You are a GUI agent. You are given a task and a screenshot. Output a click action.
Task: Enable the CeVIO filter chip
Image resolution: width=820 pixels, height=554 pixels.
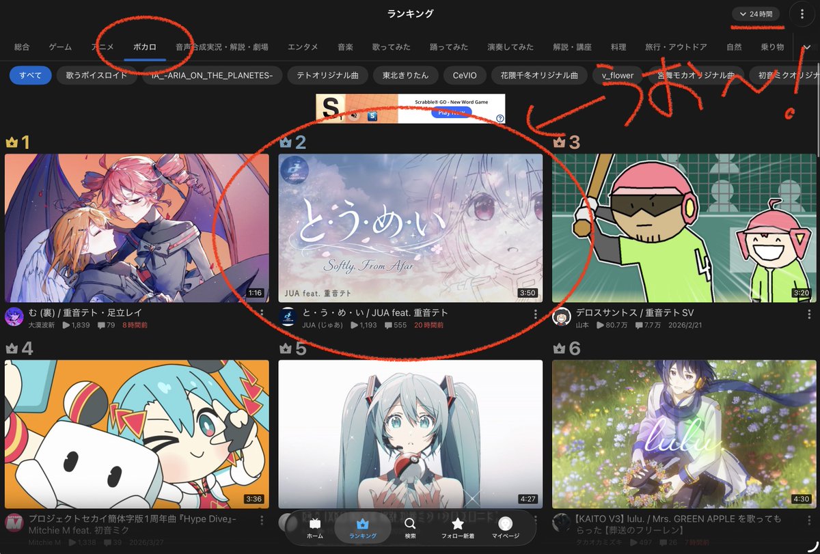[464, 75]
